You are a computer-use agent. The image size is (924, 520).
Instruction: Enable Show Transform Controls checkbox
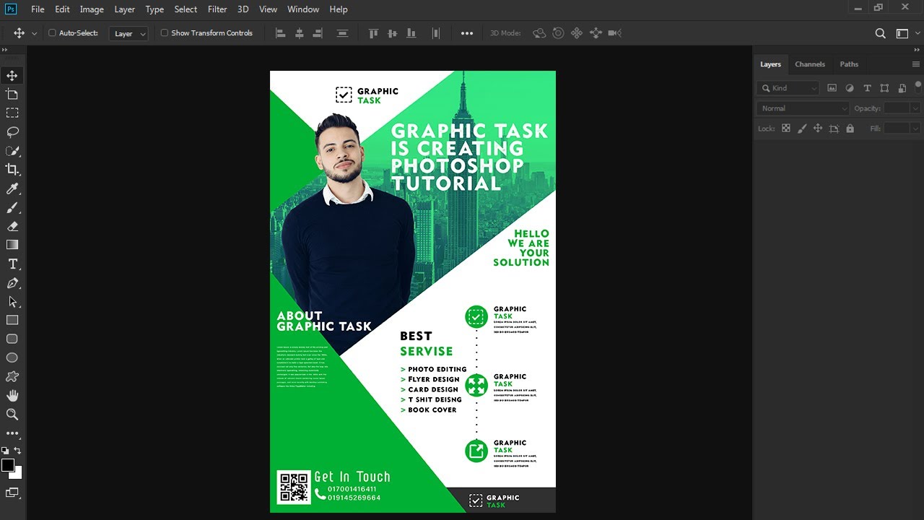pyautogui.click(x=165, y=33)
